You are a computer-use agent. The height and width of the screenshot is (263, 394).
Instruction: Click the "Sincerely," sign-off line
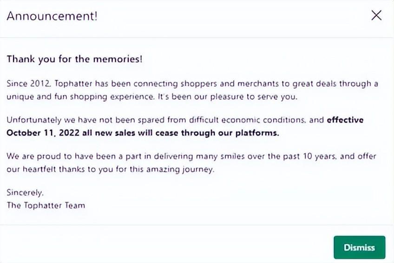coord(26,192)
